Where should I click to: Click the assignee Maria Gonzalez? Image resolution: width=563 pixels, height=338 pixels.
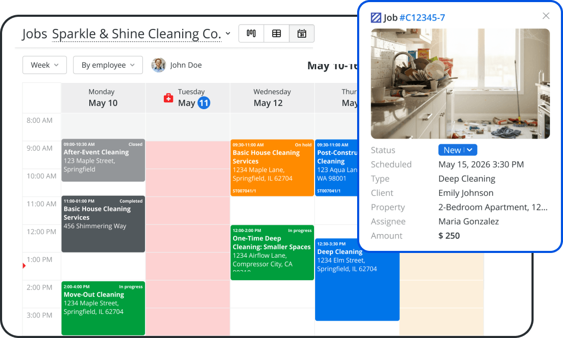point(468,221)
